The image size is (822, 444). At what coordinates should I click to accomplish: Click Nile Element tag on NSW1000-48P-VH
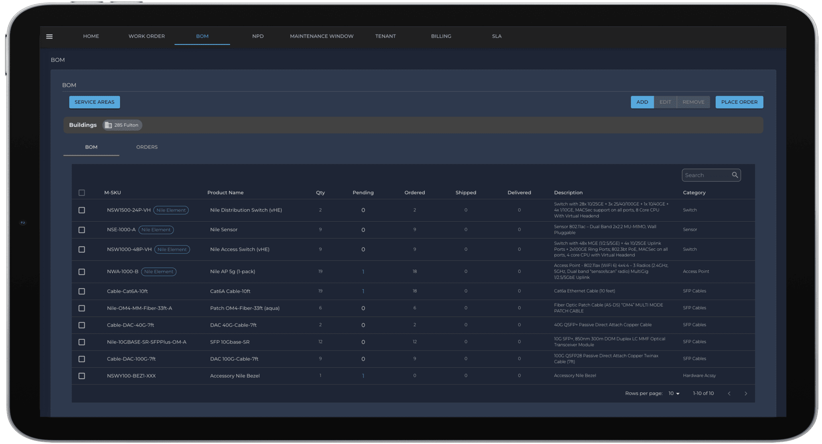coord(172,249)
